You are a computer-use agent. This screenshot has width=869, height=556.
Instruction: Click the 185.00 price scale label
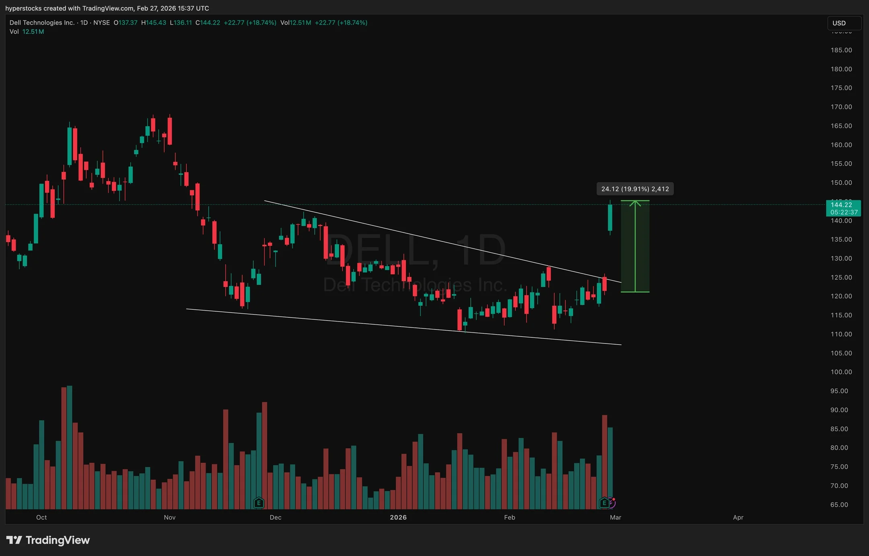pyautogui.click(x=841, y=50)
